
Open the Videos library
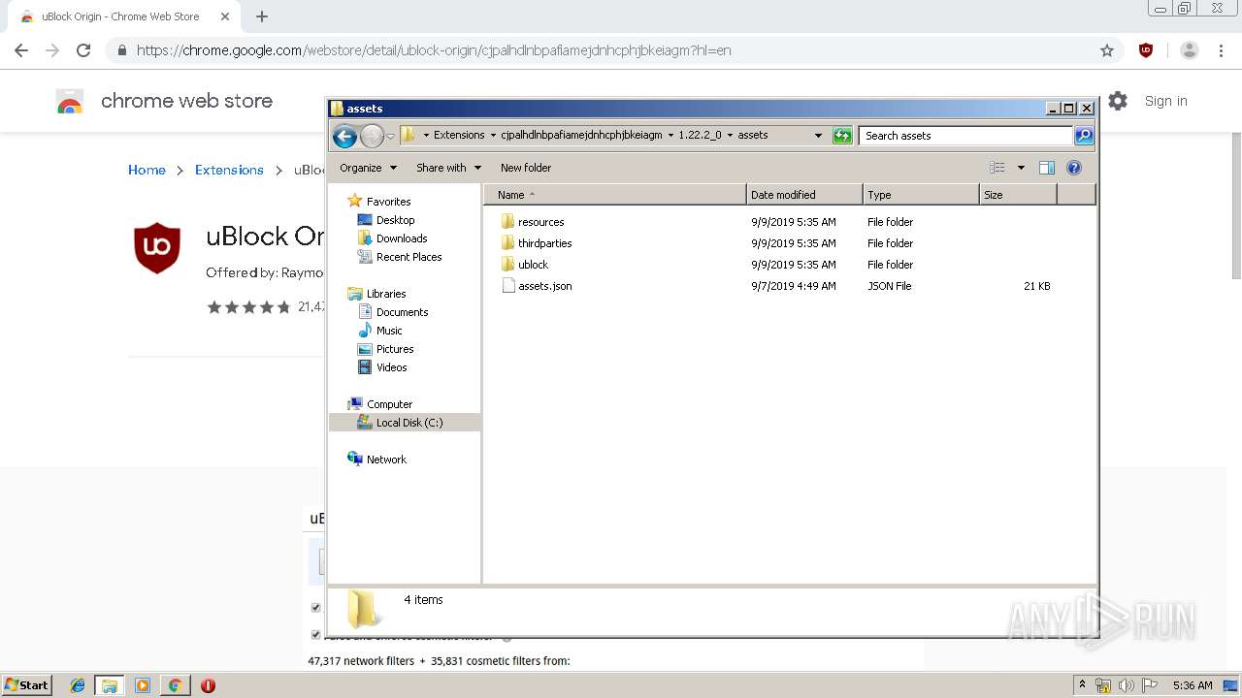(391, 367)
